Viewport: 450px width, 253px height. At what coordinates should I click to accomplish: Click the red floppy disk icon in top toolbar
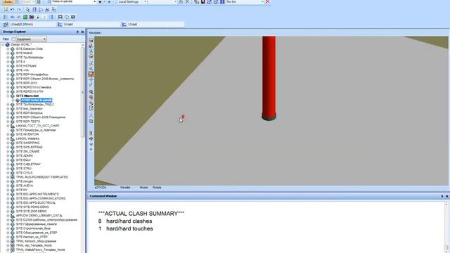point(203,1)
